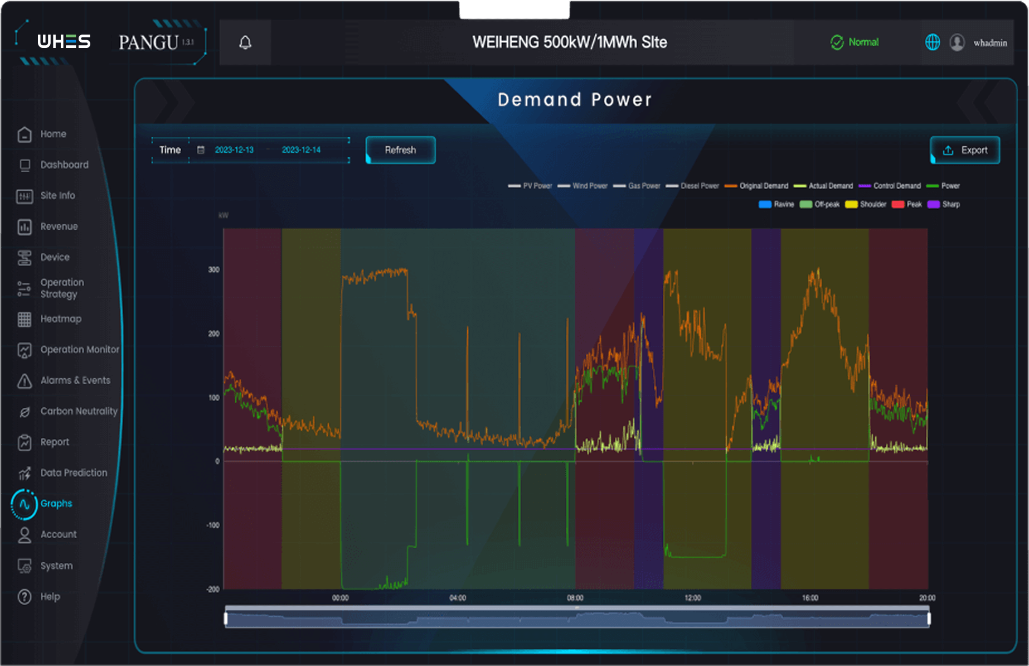Image resolution: width=1029 pixels, height=666 pixels.
Task: Open the Dashboard menu item
Action: (64, 165)
